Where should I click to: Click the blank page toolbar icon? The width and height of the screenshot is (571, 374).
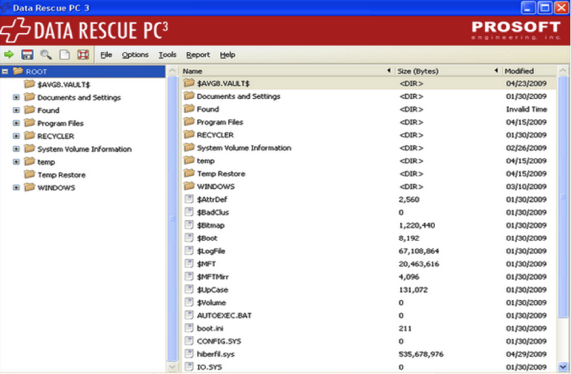click(64, 55)
